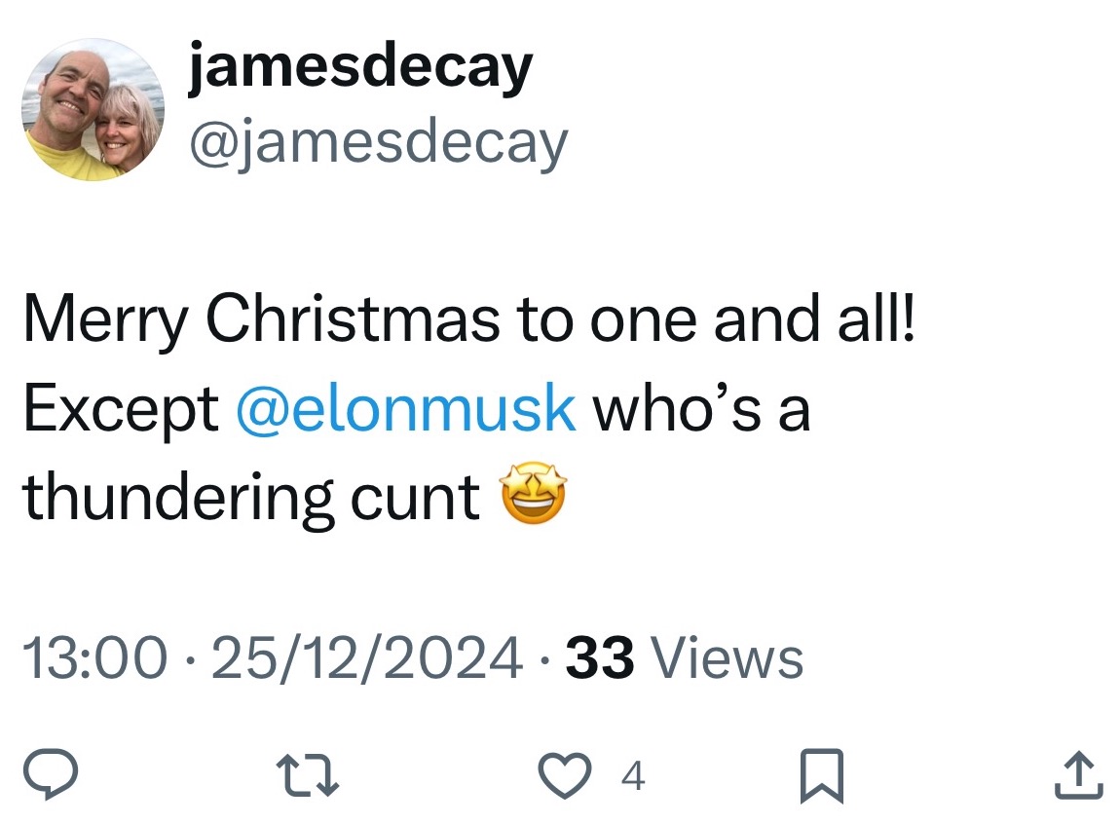
Task: Click the "Merry Christmas to one and all!" line
Action: [468, 320]
